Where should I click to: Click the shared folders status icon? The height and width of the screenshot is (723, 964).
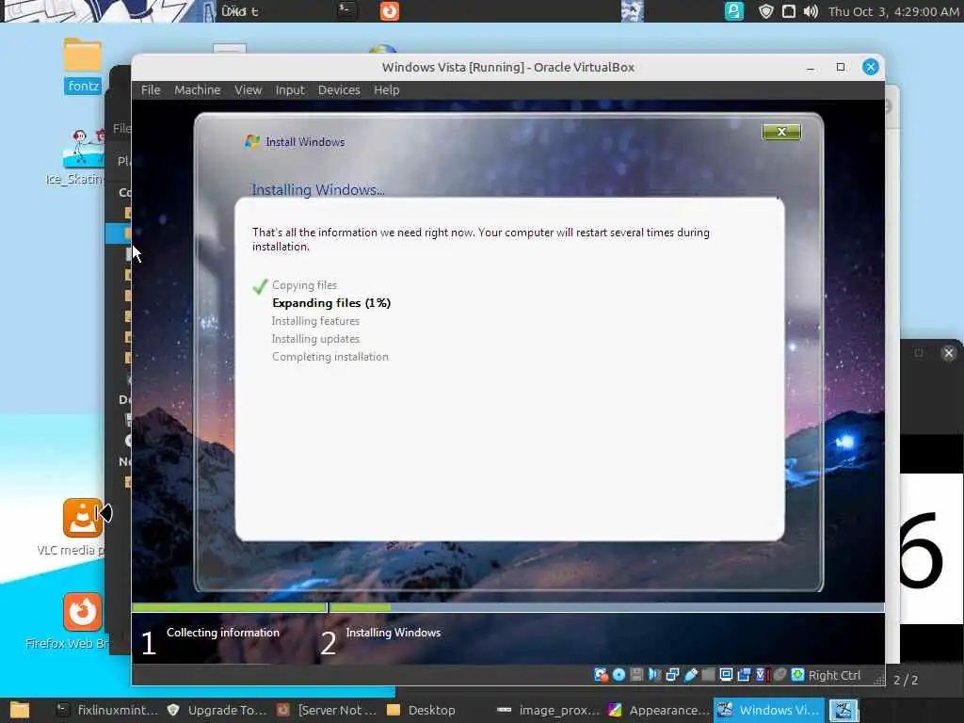[708, 675]
